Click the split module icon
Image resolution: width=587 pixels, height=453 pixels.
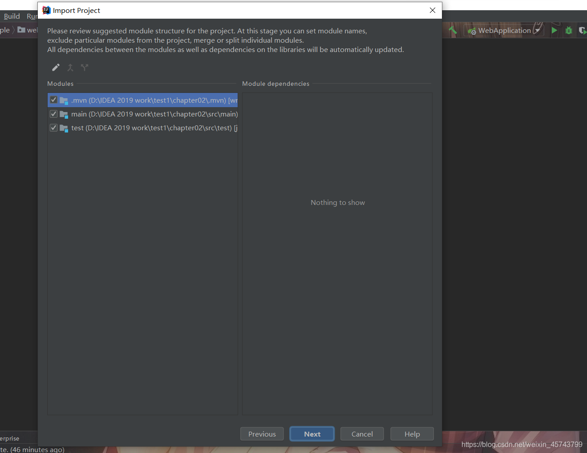tap(85, 68)
